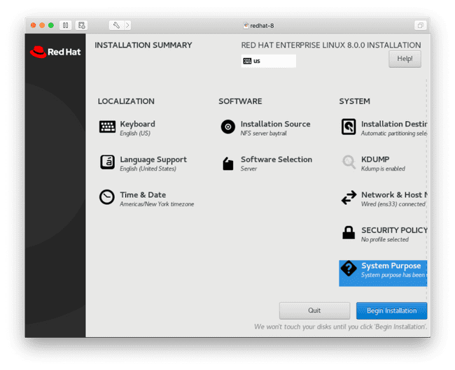Click the macOS yellow minimize button

[x=42, y=25]
